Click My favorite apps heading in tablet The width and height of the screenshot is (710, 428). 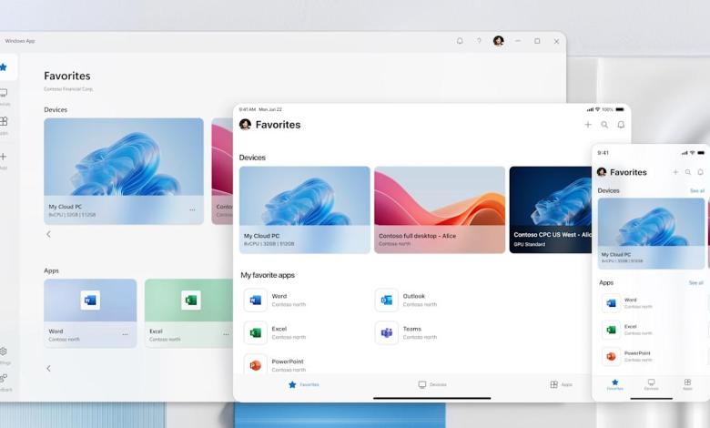point(268,275)
